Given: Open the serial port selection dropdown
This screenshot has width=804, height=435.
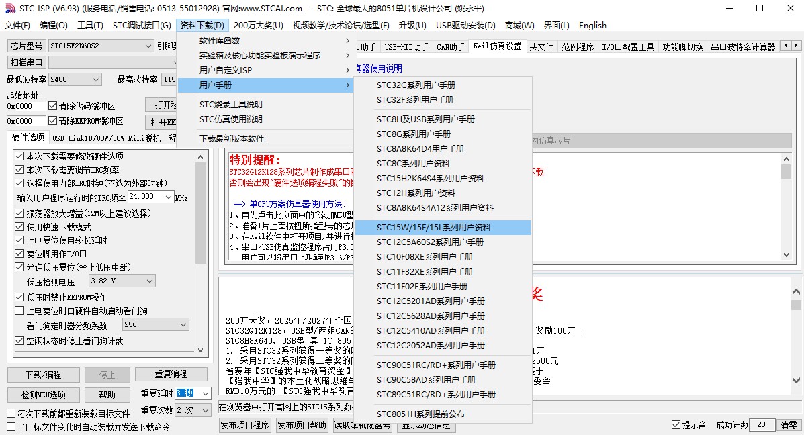Looking at the screenshot, I should [x=113, y=62].
